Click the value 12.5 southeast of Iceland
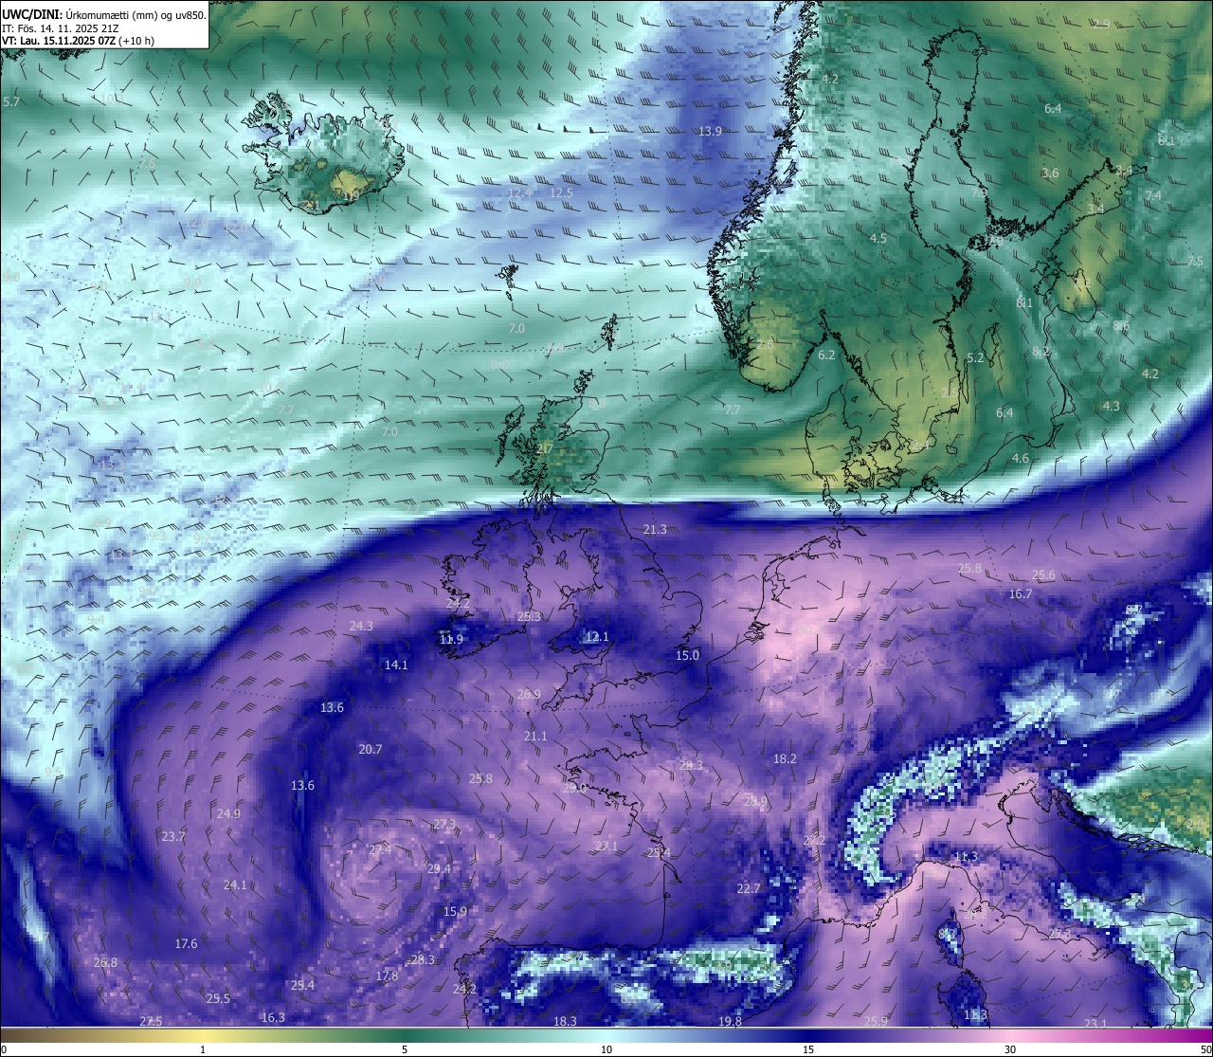1213x1057 pixels. click(562, 192)
